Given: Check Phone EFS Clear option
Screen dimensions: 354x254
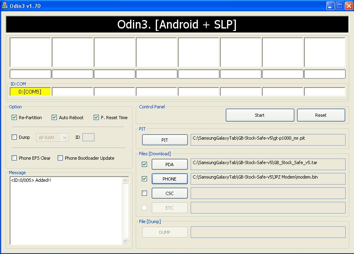Looking at the screenshot, I should point(14,158).
